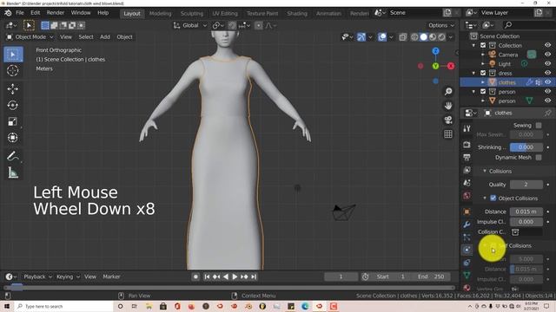Open the viewport Add menu
556x312 pixels.
105,36
